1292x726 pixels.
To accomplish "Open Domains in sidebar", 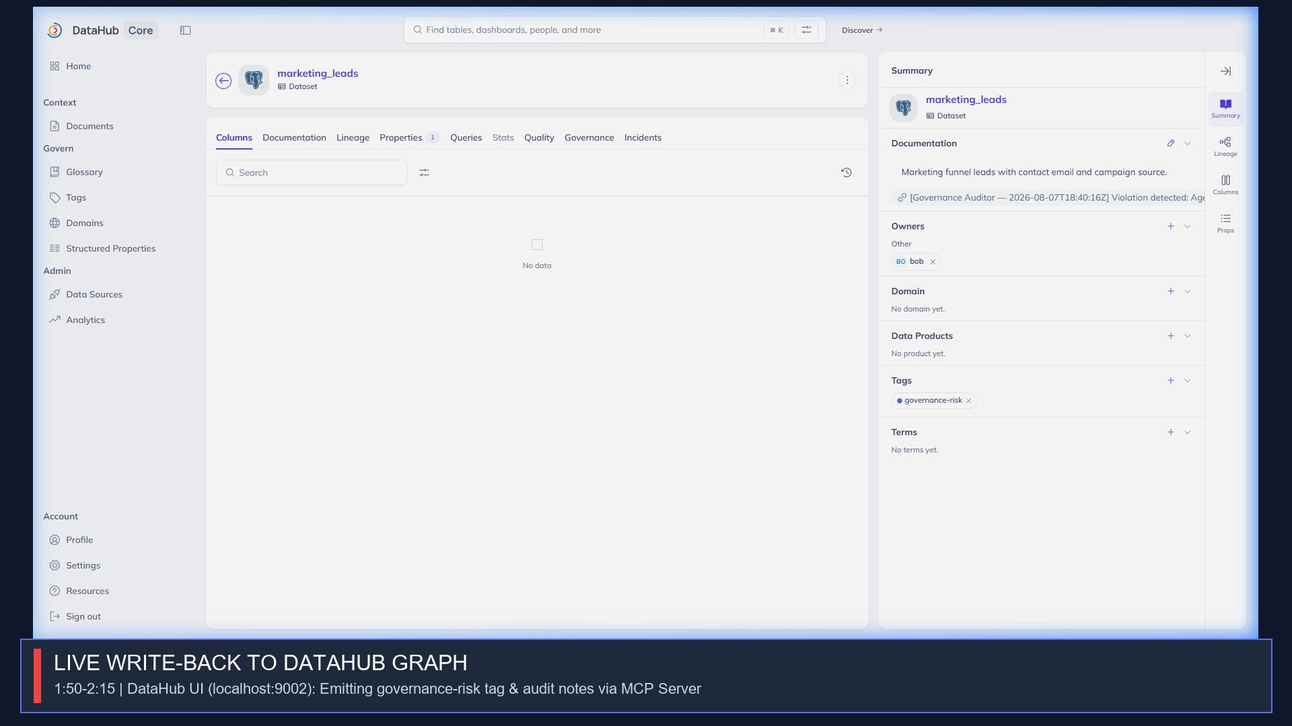I will click(x=76, y=223).
